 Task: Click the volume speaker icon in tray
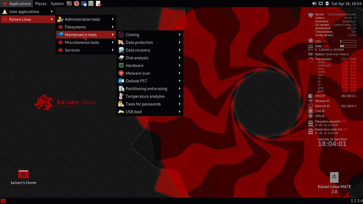(314, 4)
